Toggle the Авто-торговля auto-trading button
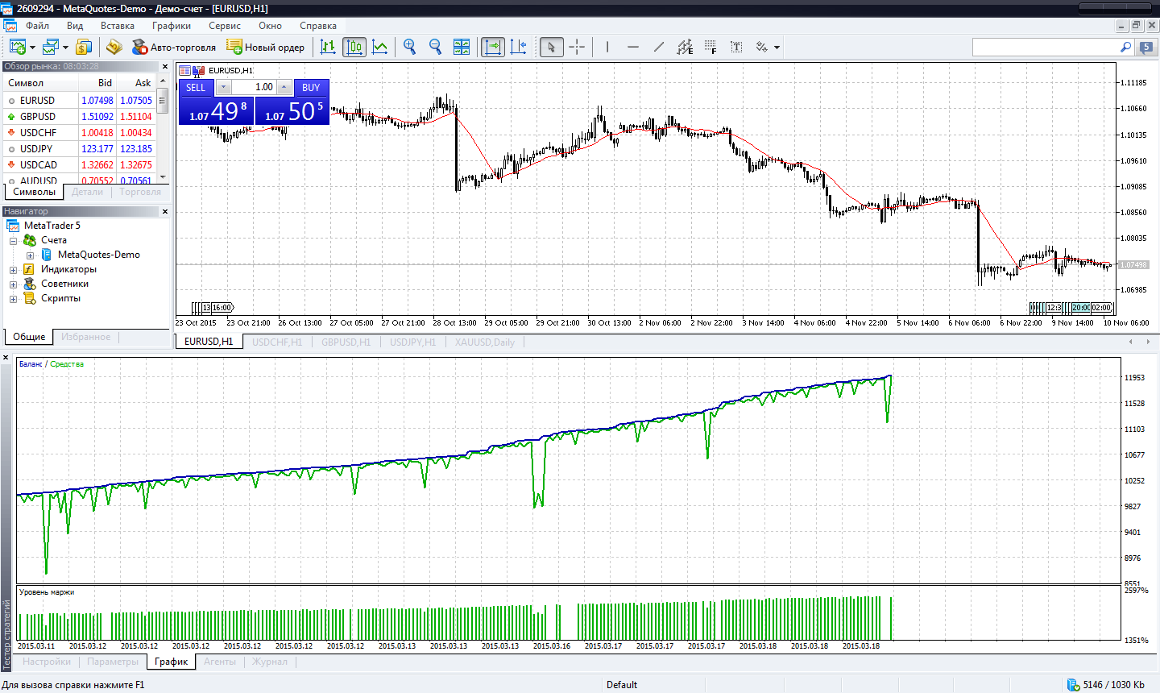 tap(174, 47)
